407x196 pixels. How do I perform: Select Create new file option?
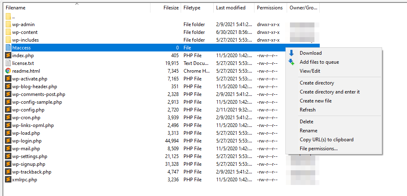click(316, 101)
